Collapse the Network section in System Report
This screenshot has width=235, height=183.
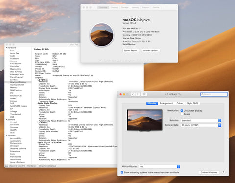pos(7,120)
